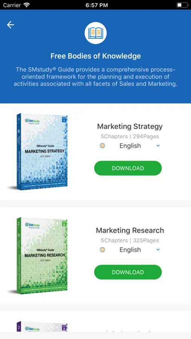Download the Marketing Strategy guide

tap(128, 168)
